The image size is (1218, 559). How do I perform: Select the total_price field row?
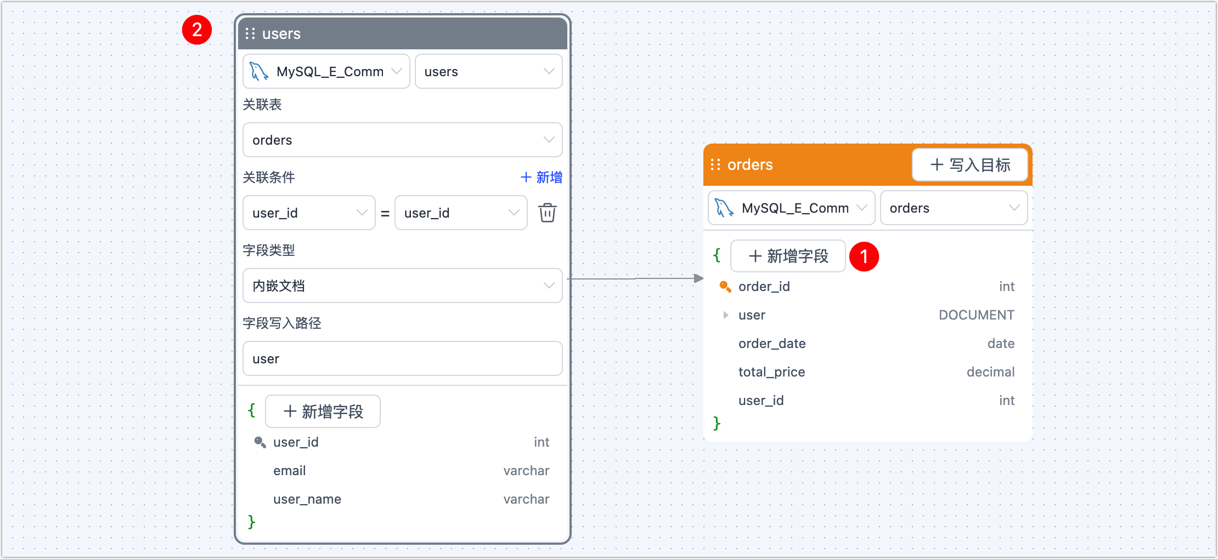coord(876,372)
